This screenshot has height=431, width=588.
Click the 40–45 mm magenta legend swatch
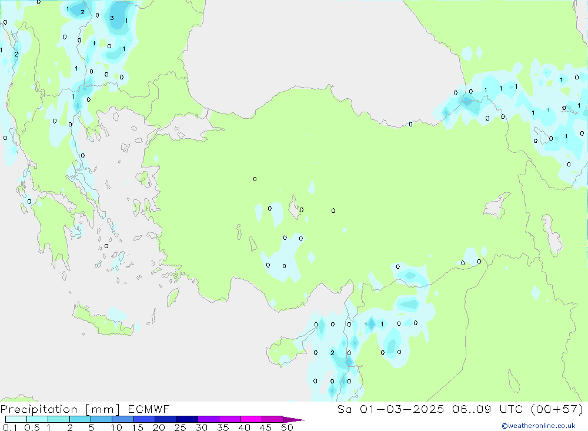[x=251, y=419]
